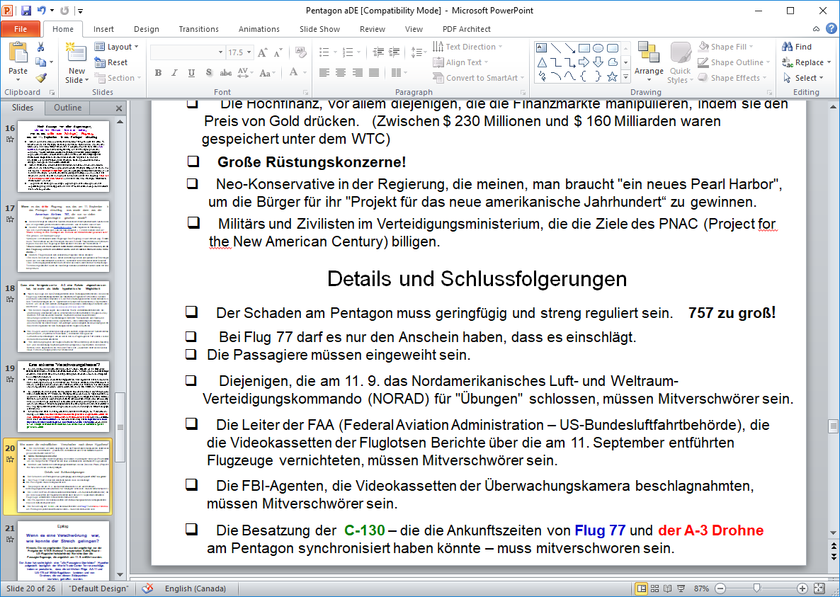The height and width of the screenshot is (597, 840).
Task: Go to the Animations tab
Action: click(x=259, y=29)
